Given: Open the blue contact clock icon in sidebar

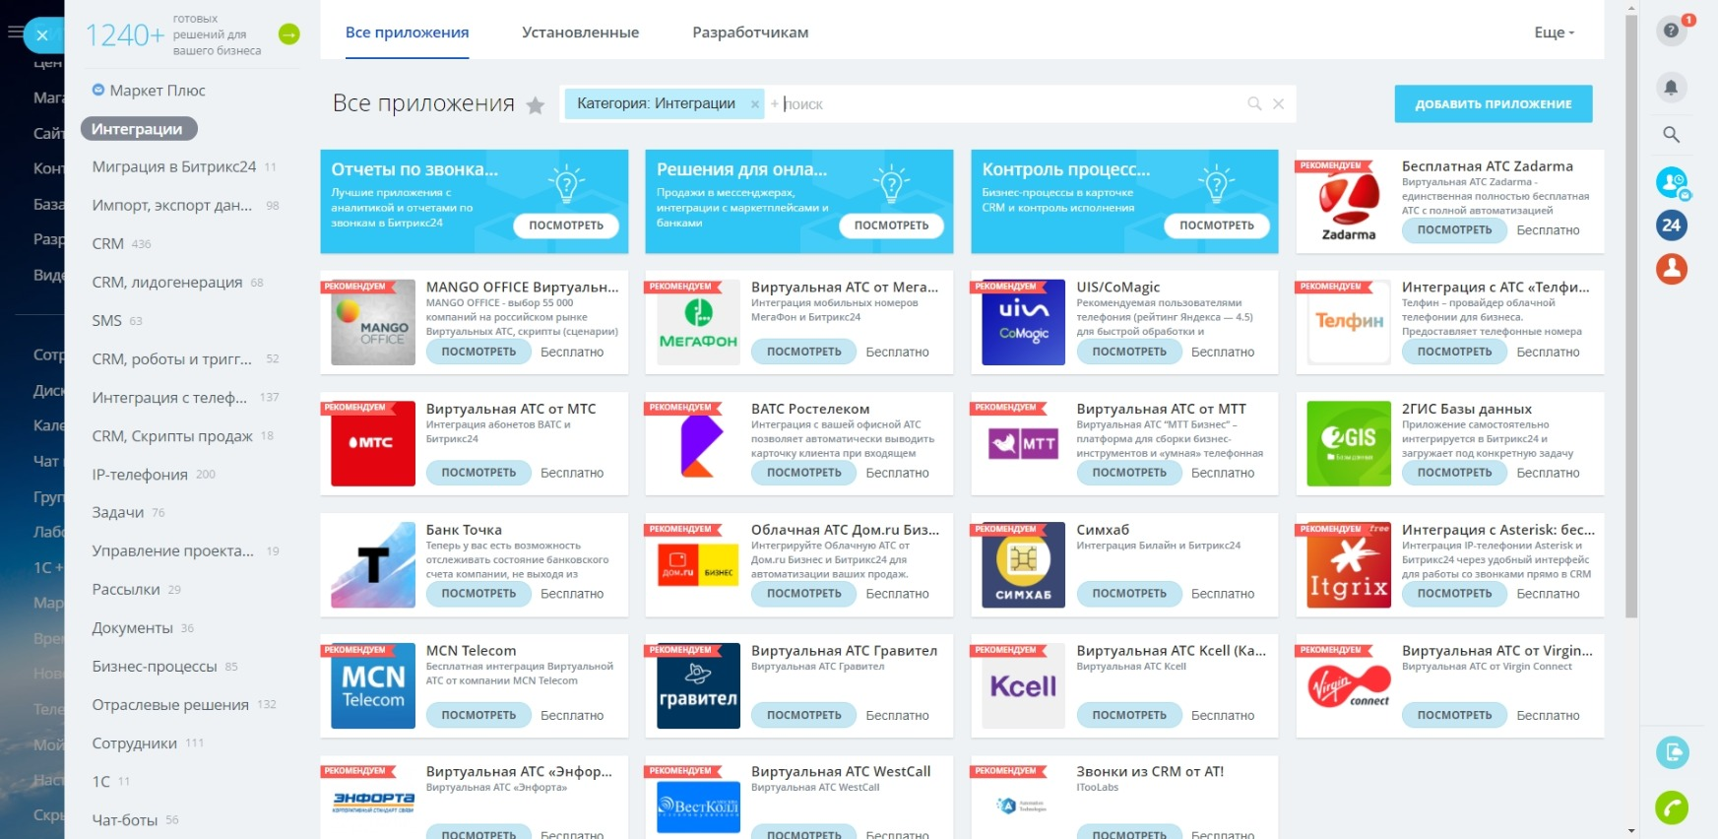Looking at the screenshot, I should [1671, 182].
